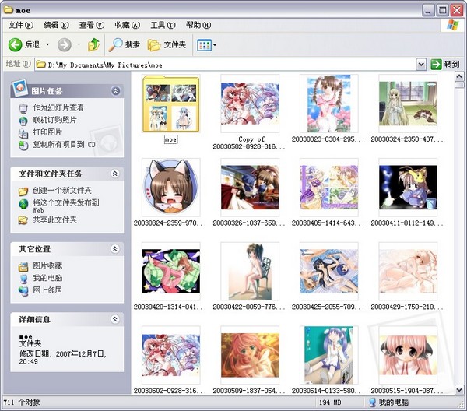Open the File (文件) menu

point(20,26)
